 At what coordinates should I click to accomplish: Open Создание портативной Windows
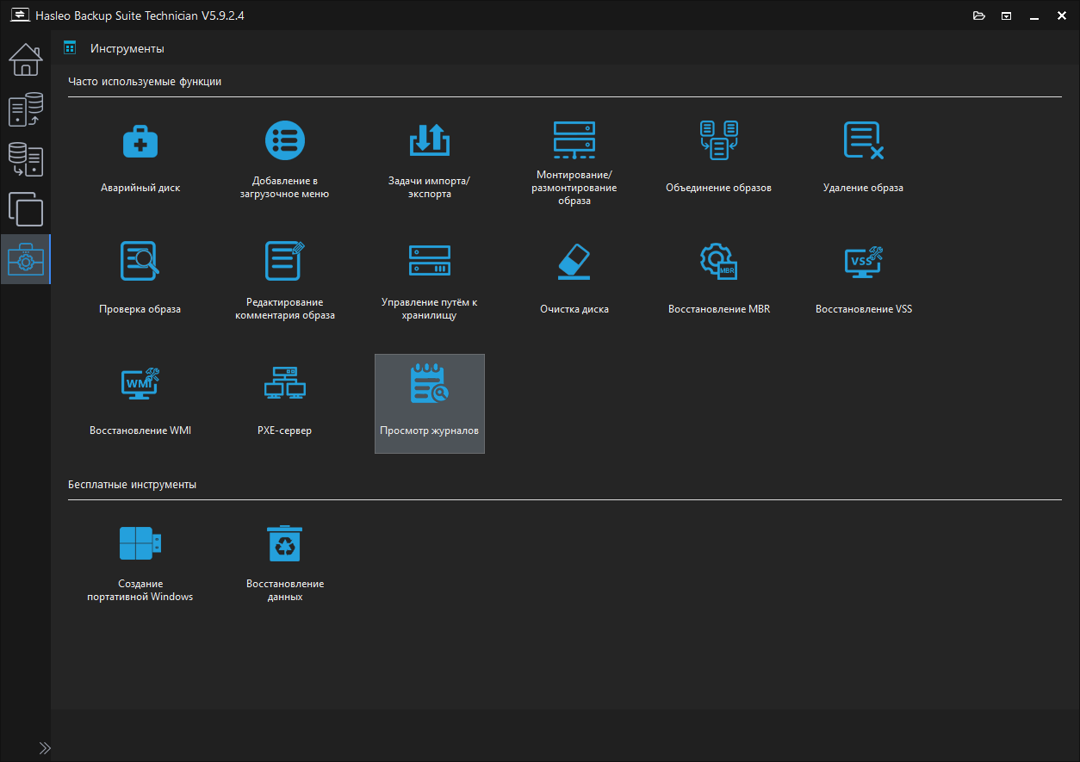(140, 565)
